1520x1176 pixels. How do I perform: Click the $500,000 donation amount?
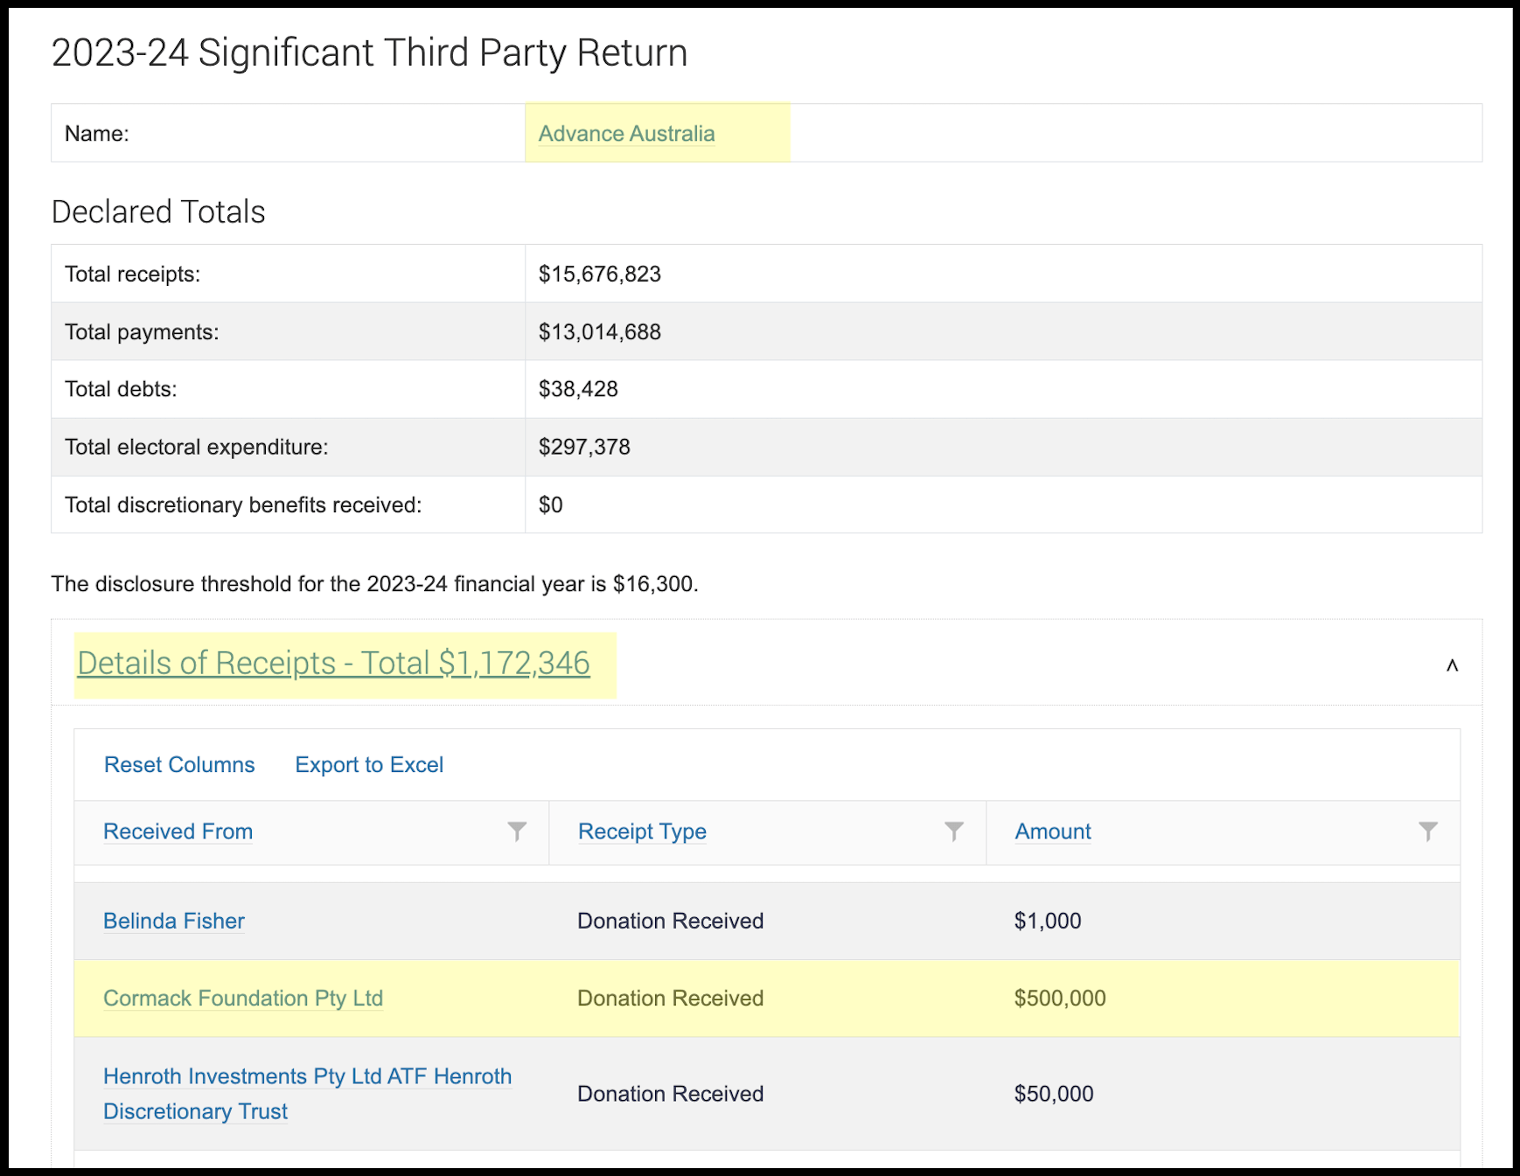click(1060, 999)
